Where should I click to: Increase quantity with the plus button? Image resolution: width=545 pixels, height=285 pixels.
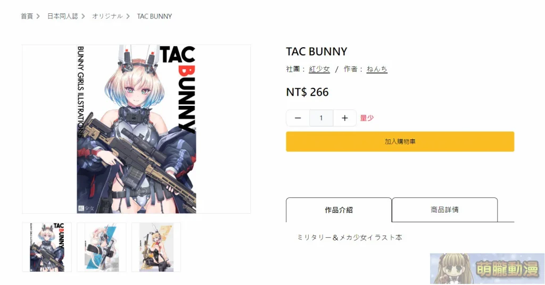tap(344, 118)
